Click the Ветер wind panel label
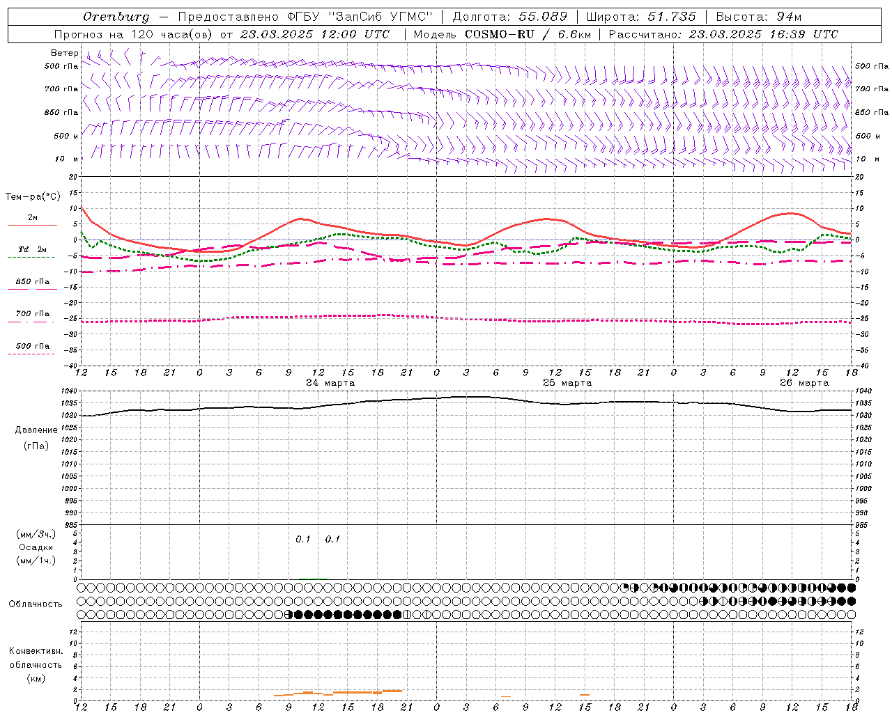892x713 pixels. click(x=64, y=53)
